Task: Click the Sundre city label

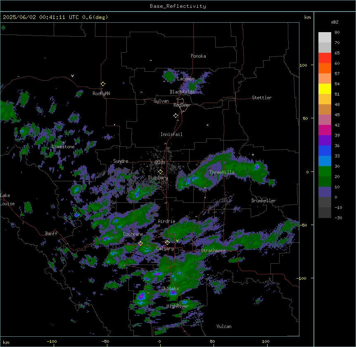Action: click(121, 161)
